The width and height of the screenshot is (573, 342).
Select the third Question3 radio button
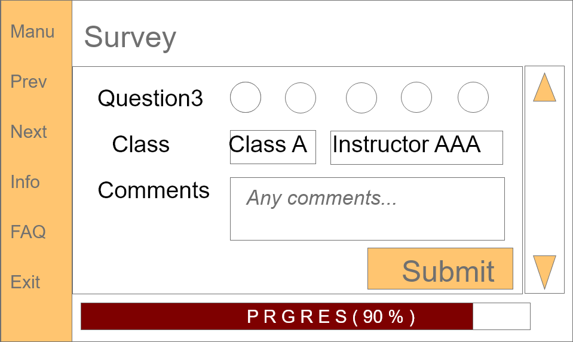[361, 98]
